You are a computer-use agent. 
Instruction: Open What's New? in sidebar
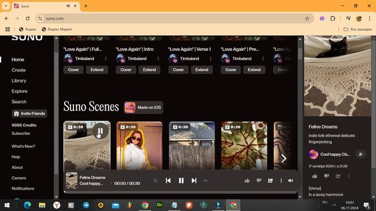[x=23, y=146]
